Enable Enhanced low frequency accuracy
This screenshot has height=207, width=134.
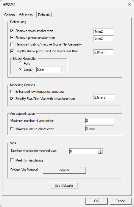point(12,92)
